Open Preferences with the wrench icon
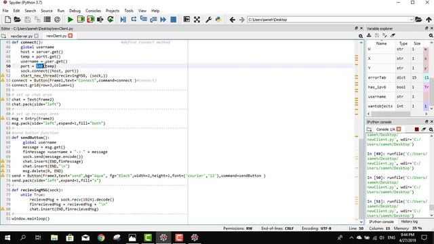This screenshot has width=434, height=244. coord(208,20)
